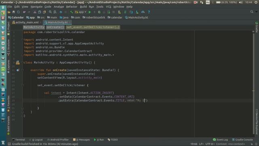Toggle the Device File Explorer panel
Image resolution: width=259 pixels, height=146 pixels.
(257, 122)
